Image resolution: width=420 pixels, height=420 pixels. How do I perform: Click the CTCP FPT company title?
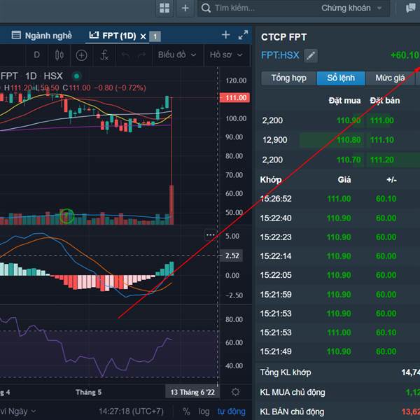284,37
